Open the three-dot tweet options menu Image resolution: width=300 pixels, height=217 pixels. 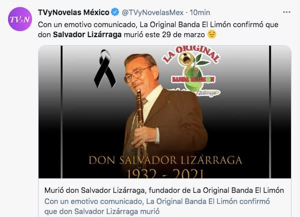286,12
